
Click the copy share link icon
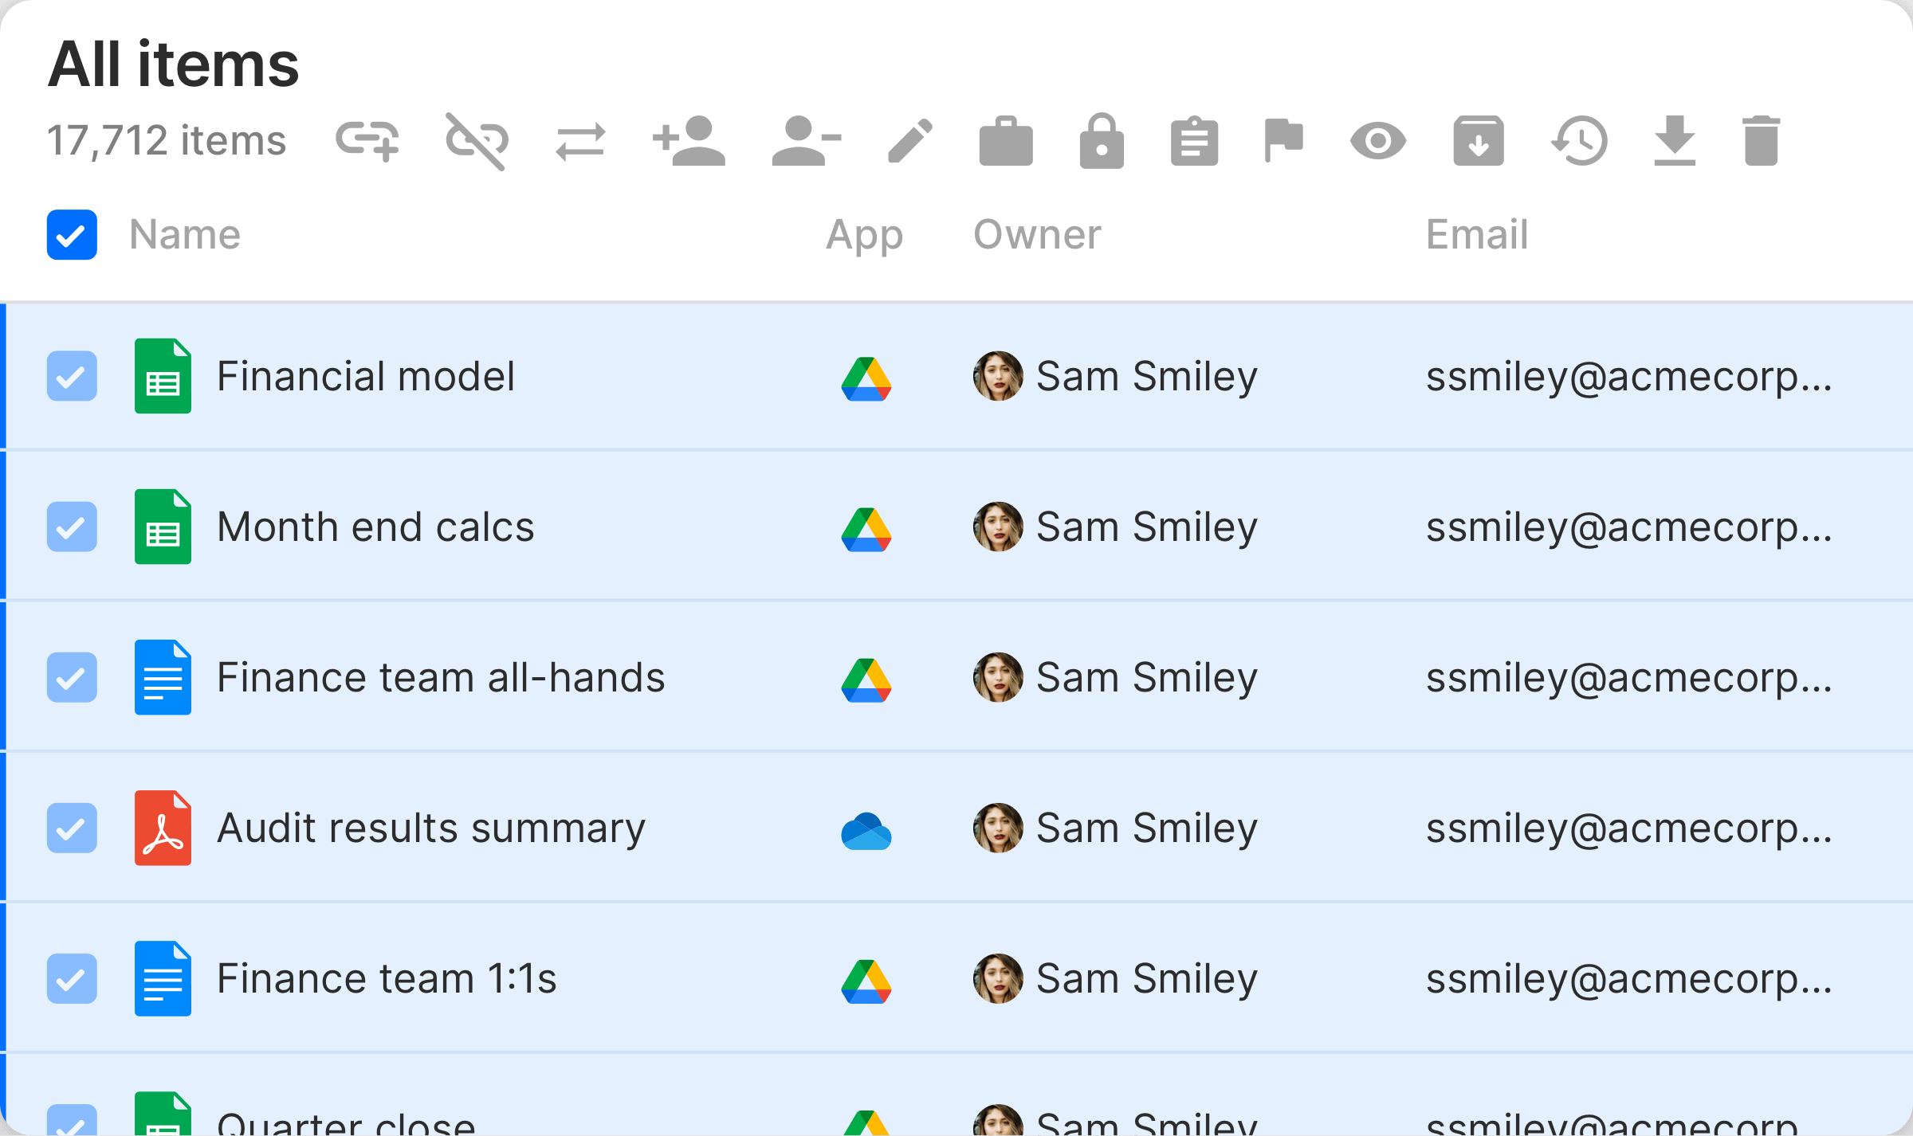tap(367, 141)
